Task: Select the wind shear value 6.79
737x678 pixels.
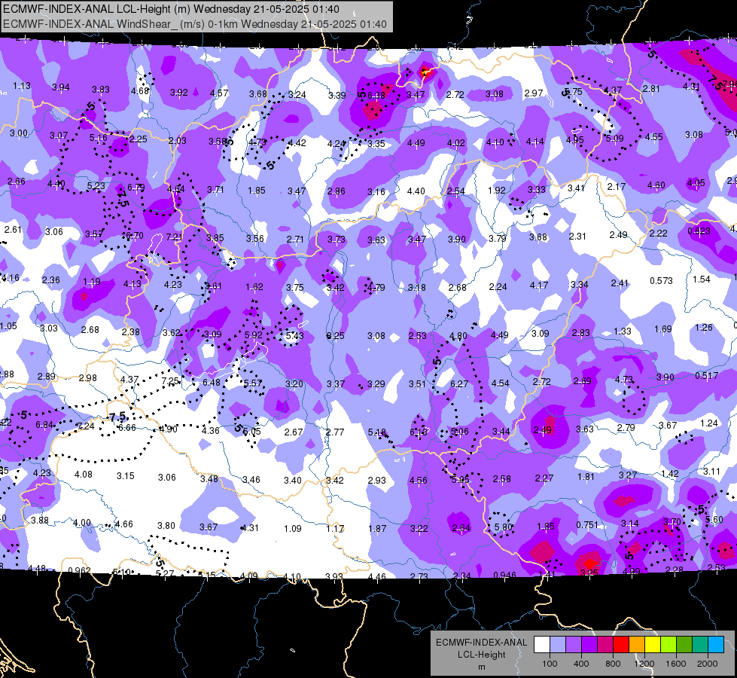Action: 136,188
